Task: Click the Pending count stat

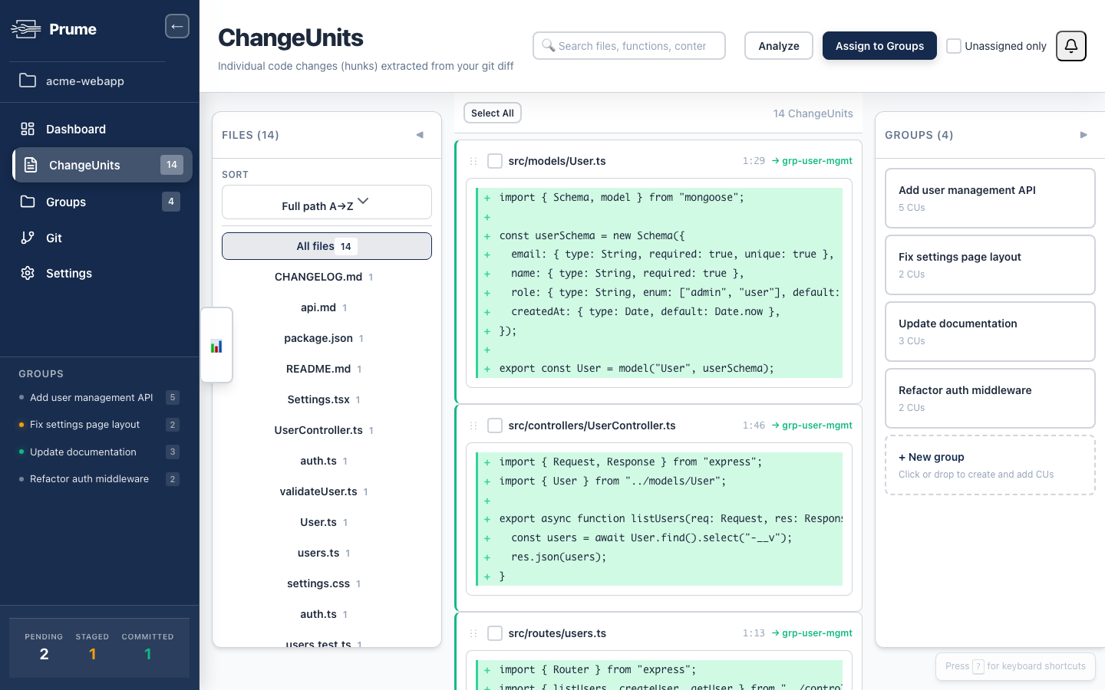Action: tap(44, 648)
